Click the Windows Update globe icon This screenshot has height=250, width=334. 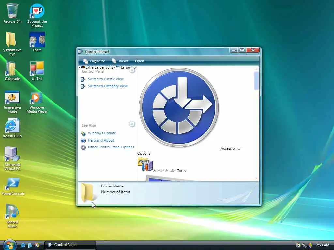click(x=83, y=133)
